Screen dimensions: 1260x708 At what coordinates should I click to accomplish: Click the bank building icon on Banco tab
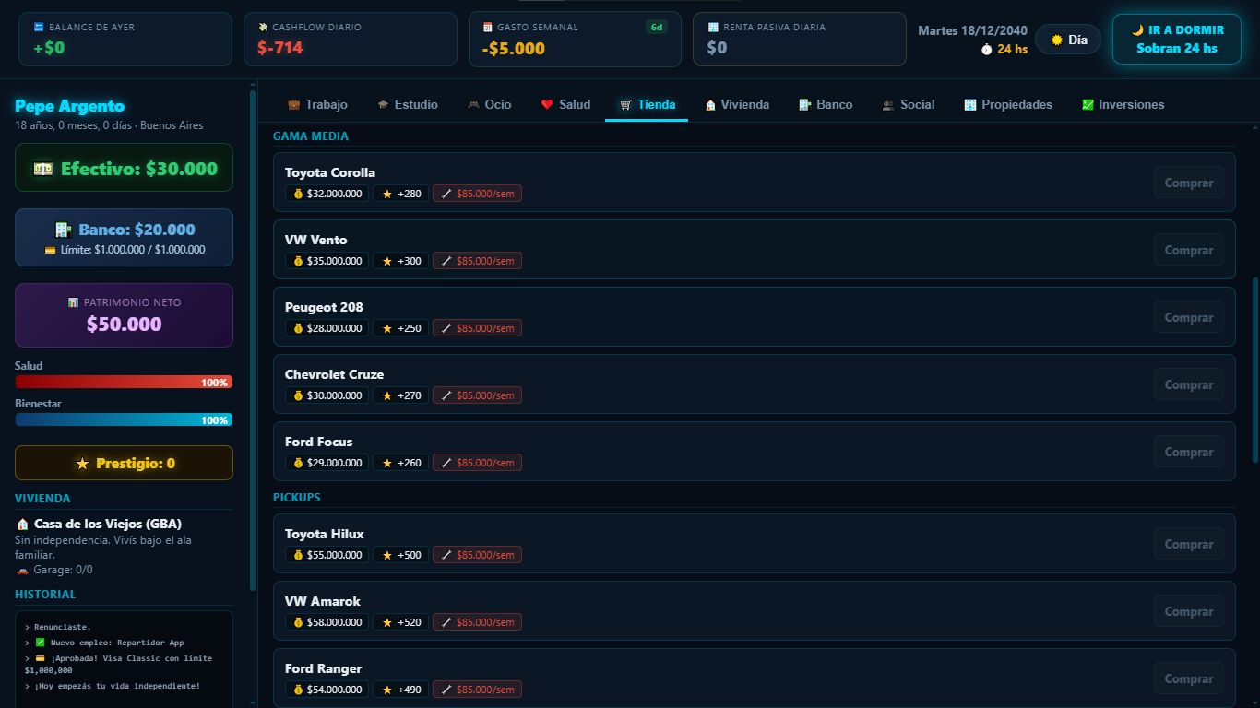805,105
